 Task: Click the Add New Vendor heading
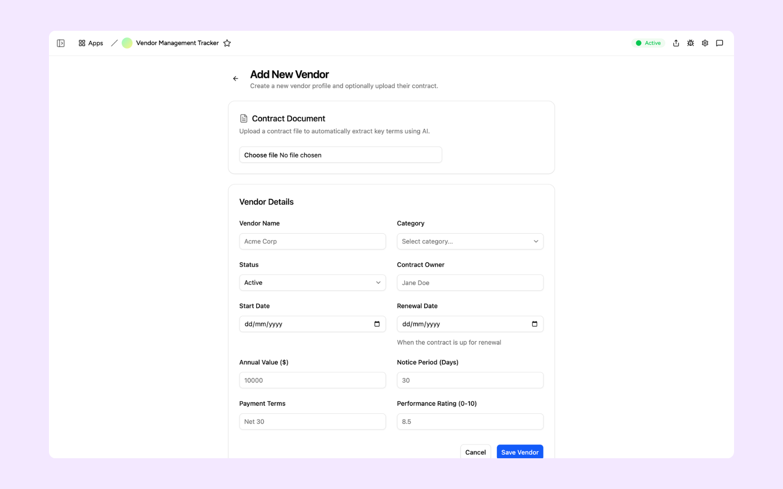(290, 74)
